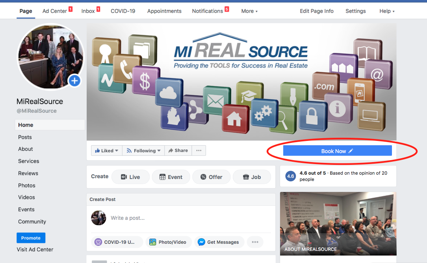
Task: Open more post options ellipsis button
Action: pyautogui.click(x=255, y=242)
